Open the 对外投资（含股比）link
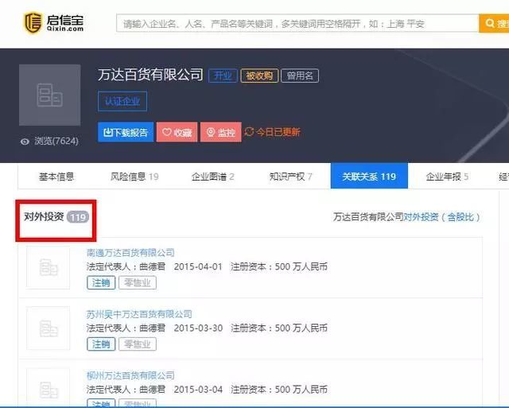 point(441,217)
